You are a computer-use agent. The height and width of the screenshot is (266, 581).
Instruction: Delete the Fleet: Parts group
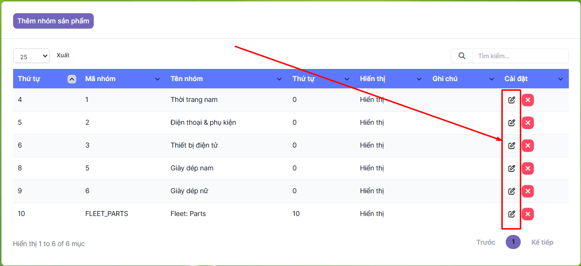coord(528,214)
